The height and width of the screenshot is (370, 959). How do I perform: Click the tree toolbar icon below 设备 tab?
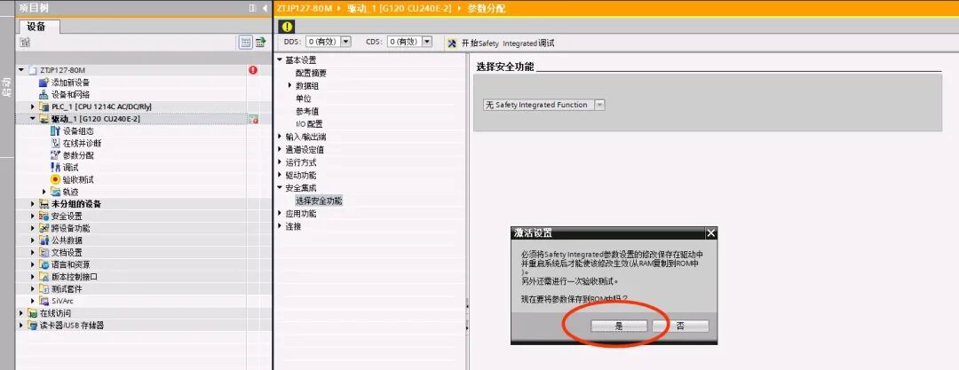coord(25,43)
